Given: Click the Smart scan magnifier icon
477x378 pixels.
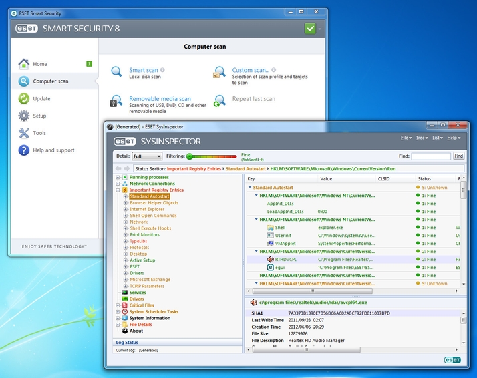Looking at the screenshot, I should click(x=116, y=71).
